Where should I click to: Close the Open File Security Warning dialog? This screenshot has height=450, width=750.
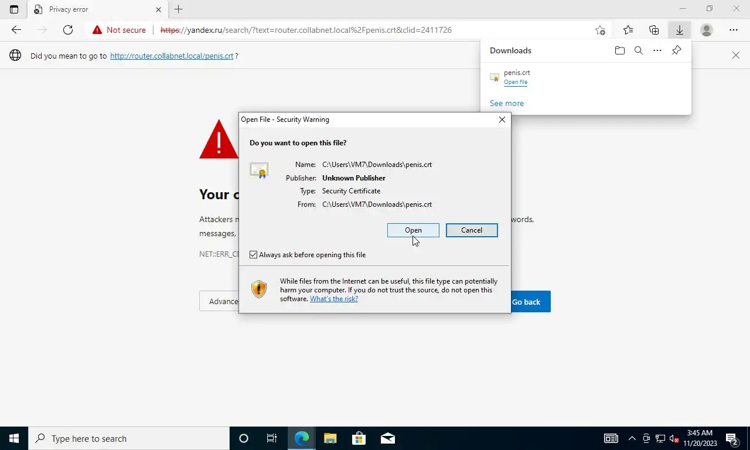[502, 120]
